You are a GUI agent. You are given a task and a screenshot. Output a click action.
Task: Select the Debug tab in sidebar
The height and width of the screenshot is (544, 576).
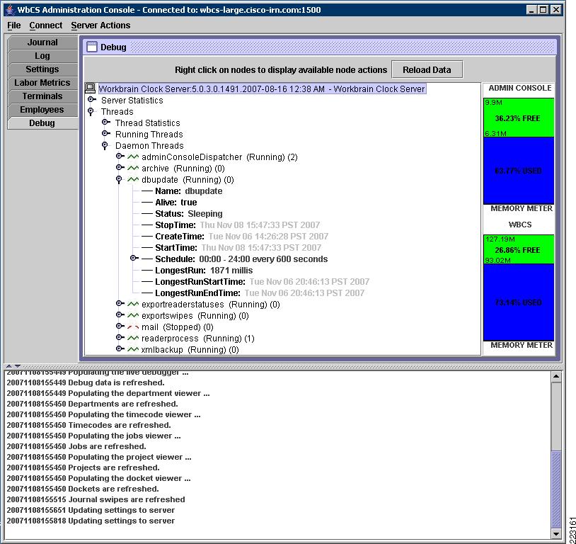point(42,123)
